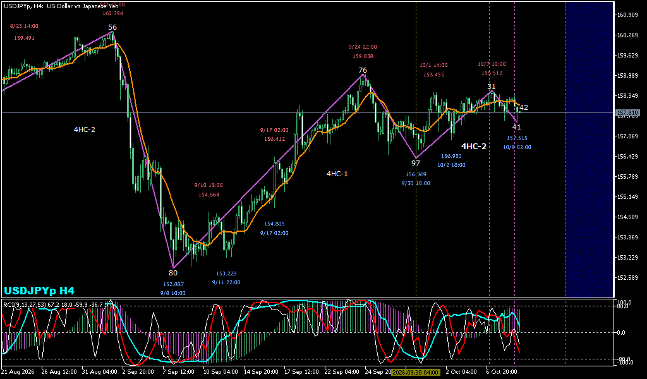This screenshot has height=379, width=647.
Task: Click 154.509 on the price axis
Action: [x=627, y=217]
